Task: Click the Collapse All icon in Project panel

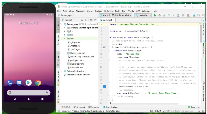Action: pyautogui.click(x=86, y=20)
